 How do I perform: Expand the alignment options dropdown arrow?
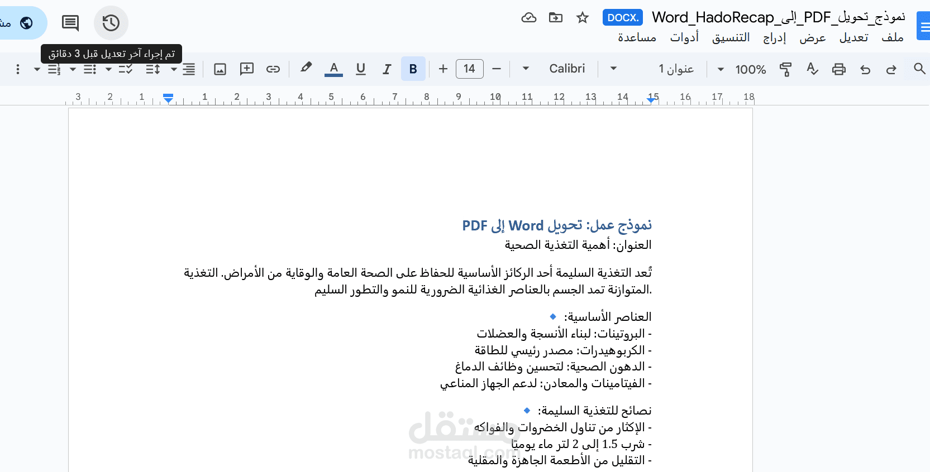tap(174, 69)
